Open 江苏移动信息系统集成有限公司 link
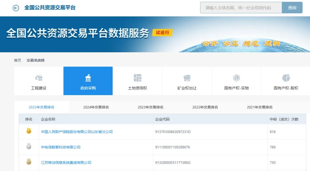Viewport: 310px width, 171px height. [x=66, y=162]
